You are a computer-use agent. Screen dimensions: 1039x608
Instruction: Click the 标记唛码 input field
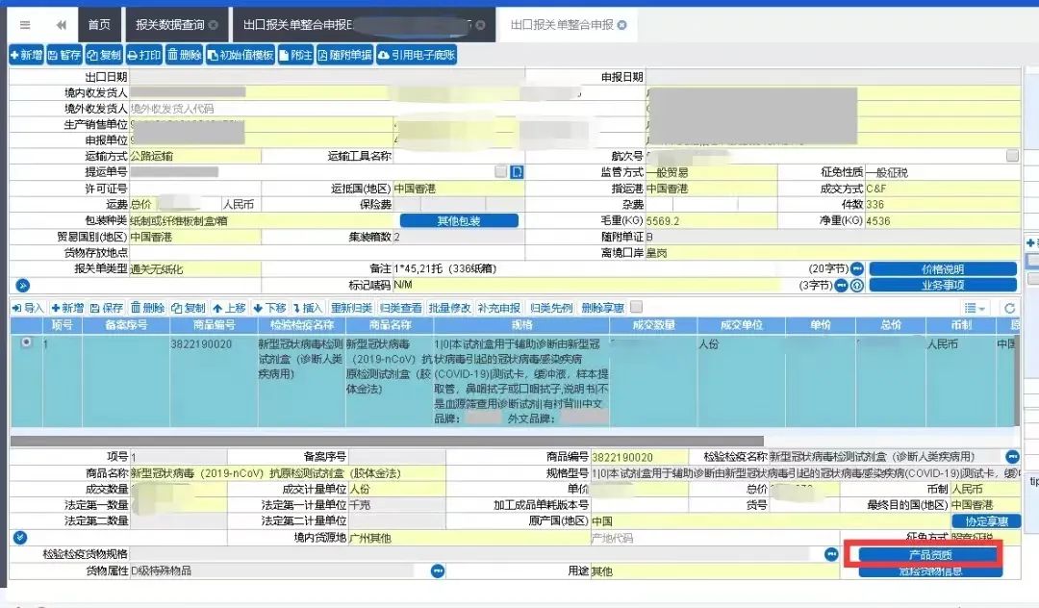(x=587, y=285)
